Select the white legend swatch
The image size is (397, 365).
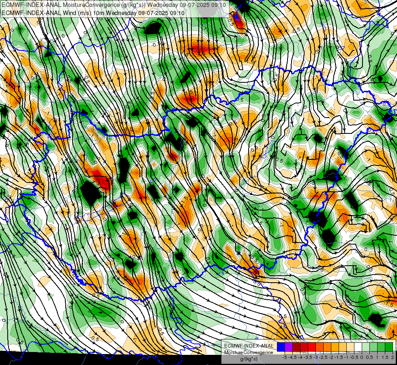(358, 347)
